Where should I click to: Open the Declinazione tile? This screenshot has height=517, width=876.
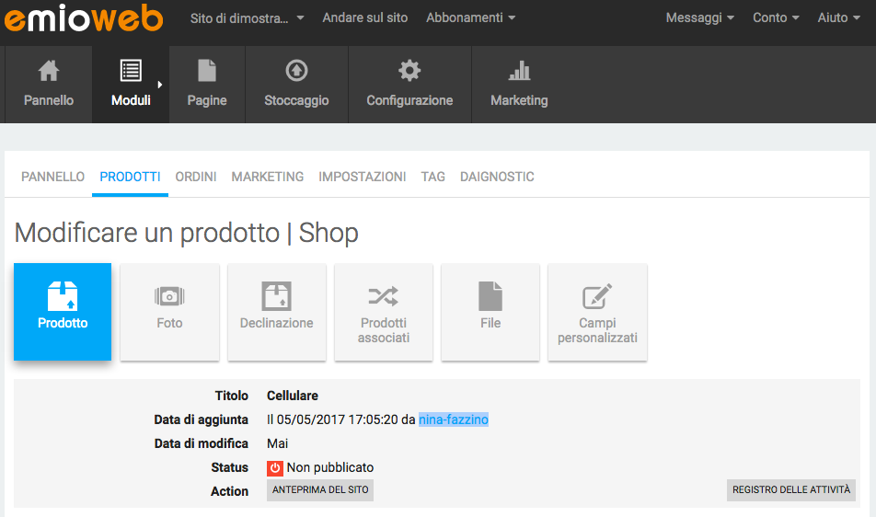point(277,311)
